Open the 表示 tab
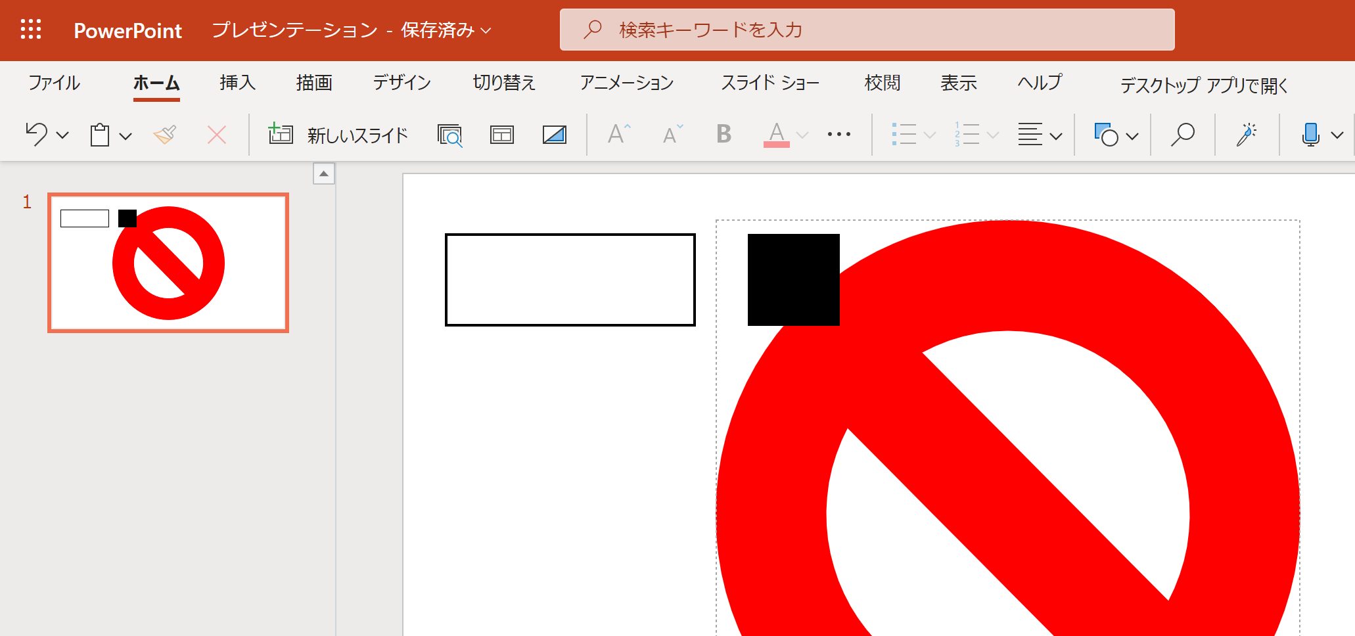 click(959, 83)
